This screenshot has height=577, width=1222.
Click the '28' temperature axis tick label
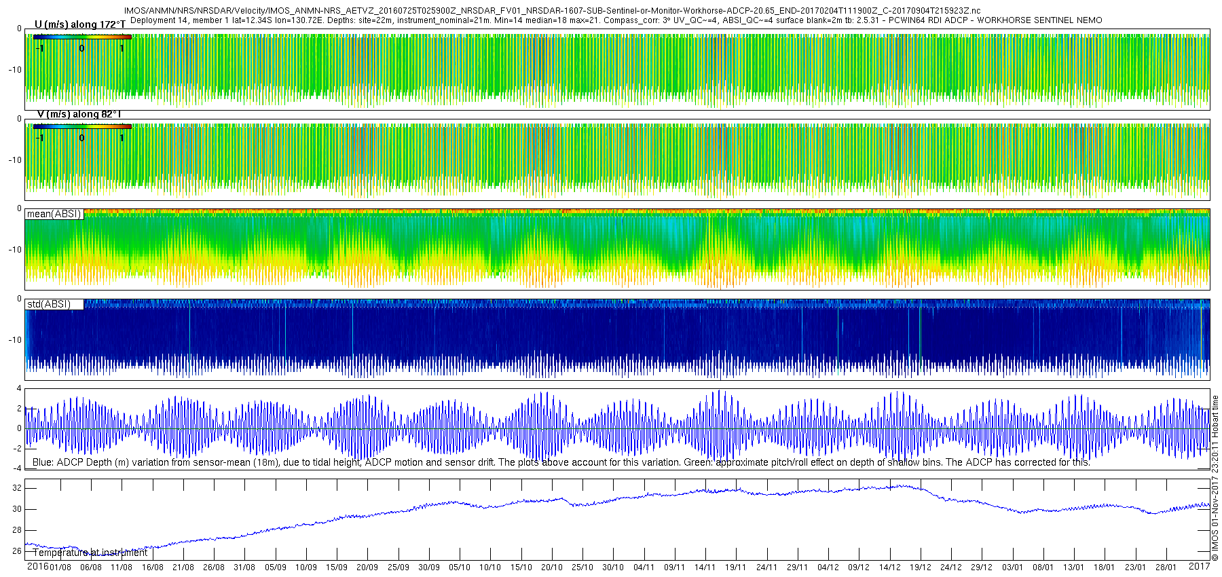[17, 530]
